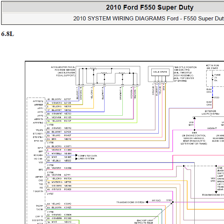Click 'TRANSMISSIONS SYSTEM' beside the GRY/VIO arrow
The image size is (224, 224).
130,202
